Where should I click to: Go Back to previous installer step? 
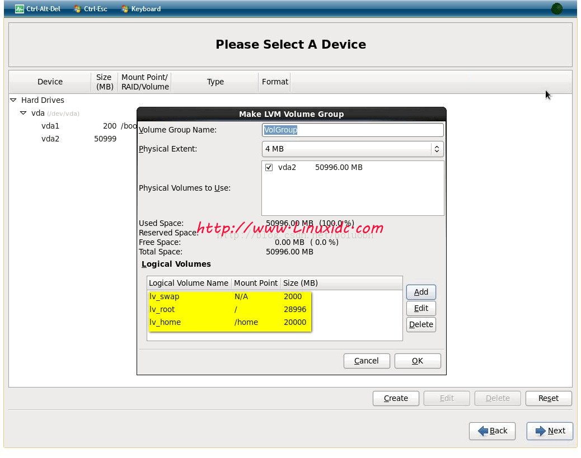[492, 431]
